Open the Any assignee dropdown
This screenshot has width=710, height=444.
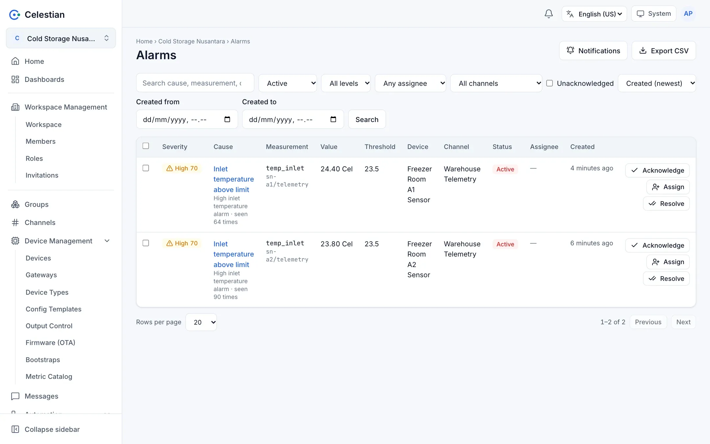410,83
